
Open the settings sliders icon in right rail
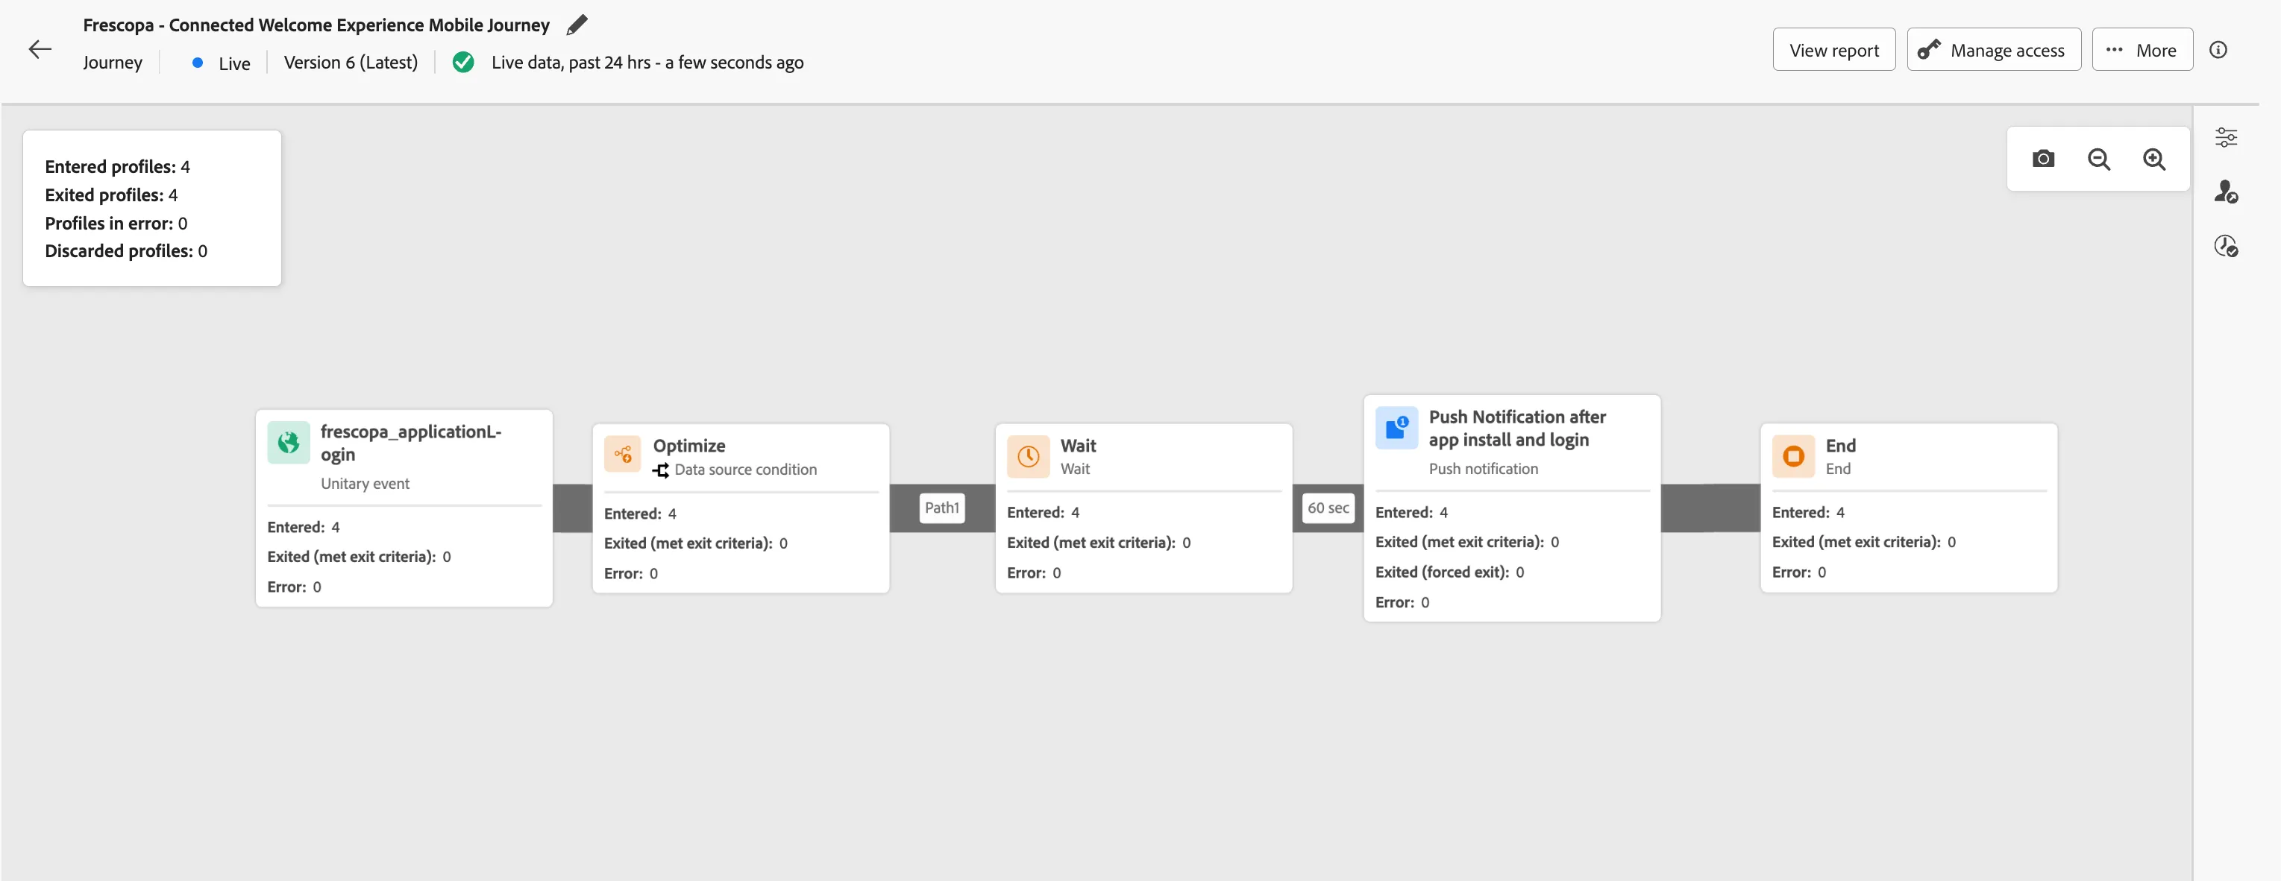coord(2225,137)
